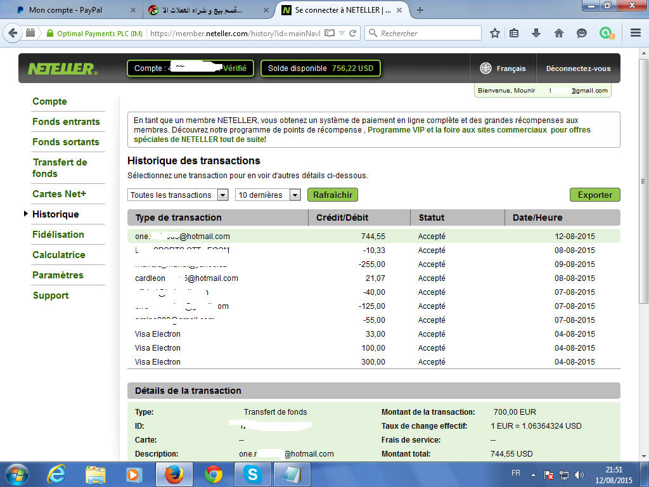This screenshot has width=649, height=487.
Task: Open a new browser tab
Action: (x=420, y=10)
